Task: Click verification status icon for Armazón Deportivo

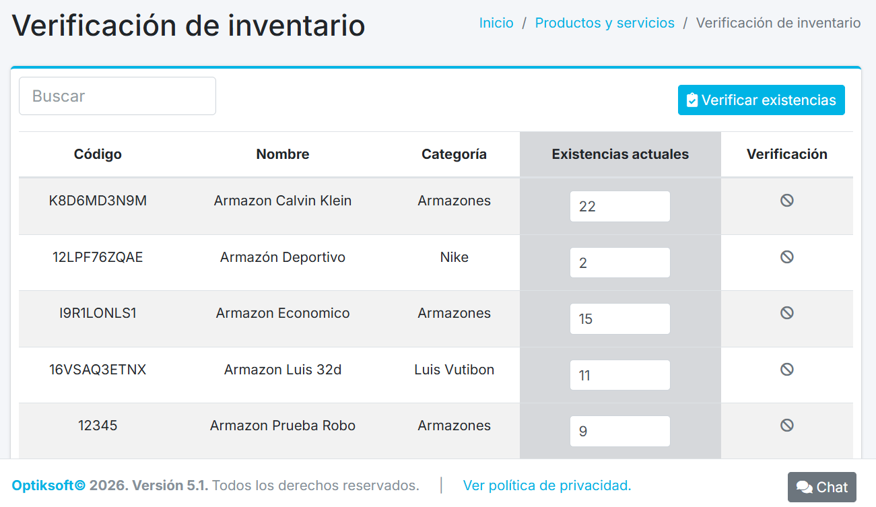Action: click(x=786, y=257)
